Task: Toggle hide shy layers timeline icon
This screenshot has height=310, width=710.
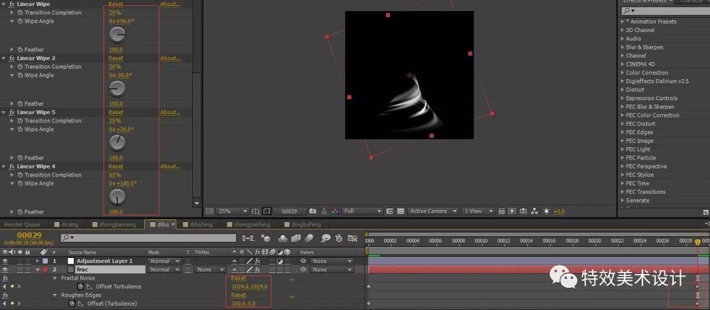Action: point(283,238)
